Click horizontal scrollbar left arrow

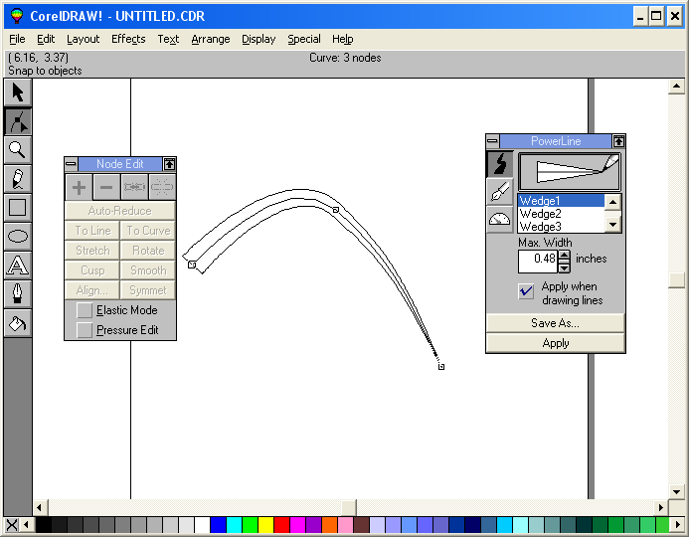(x=40, y=508)
